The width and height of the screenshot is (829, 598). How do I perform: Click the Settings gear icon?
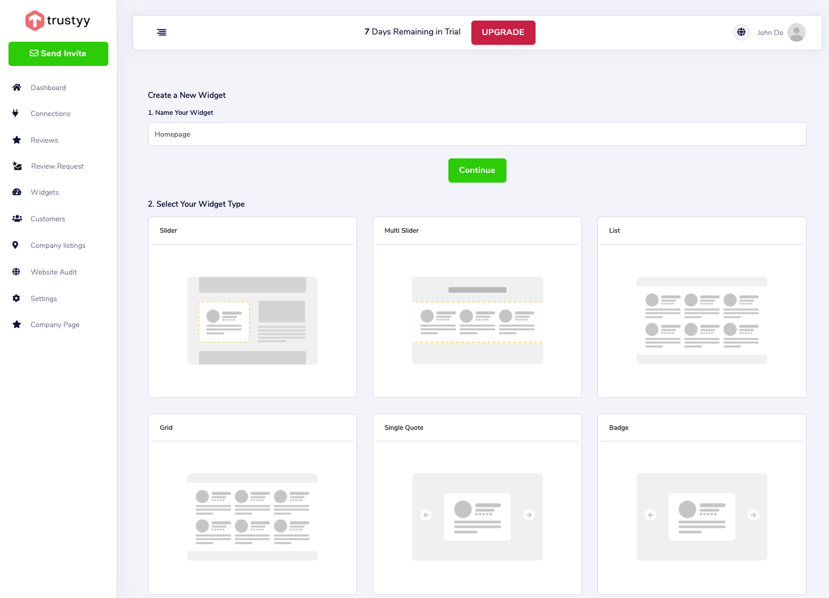click(x=16, y=299)
